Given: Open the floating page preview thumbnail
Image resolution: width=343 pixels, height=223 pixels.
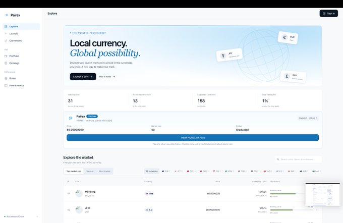Looking at the screenshot, I should 323,194.
